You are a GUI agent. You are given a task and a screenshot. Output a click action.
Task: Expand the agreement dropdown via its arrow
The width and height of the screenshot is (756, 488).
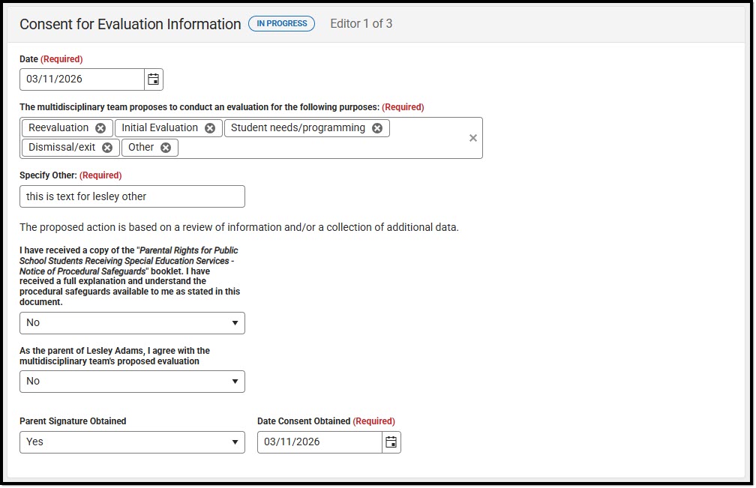pos(236,381)
